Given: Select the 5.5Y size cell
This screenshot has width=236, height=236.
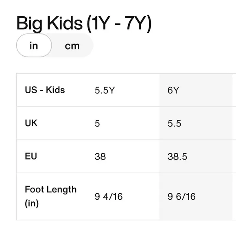Looking at the screenshot, I should coord(105,90).
